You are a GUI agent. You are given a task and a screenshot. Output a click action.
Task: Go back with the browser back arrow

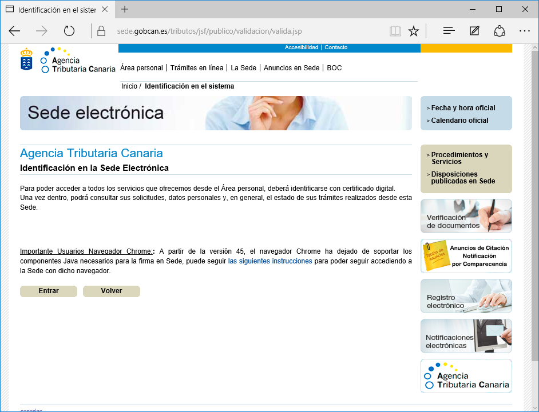(14, 31)
